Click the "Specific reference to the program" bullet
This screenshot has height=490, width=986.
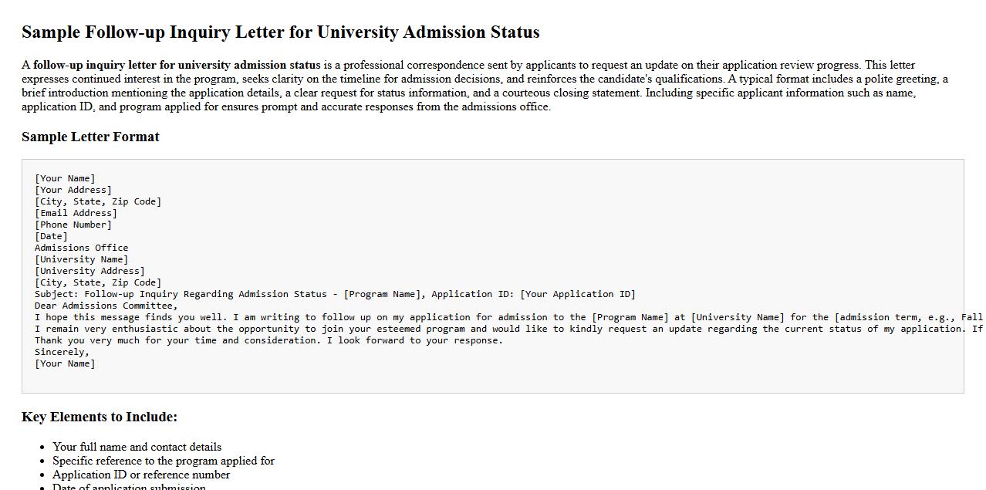164,461
